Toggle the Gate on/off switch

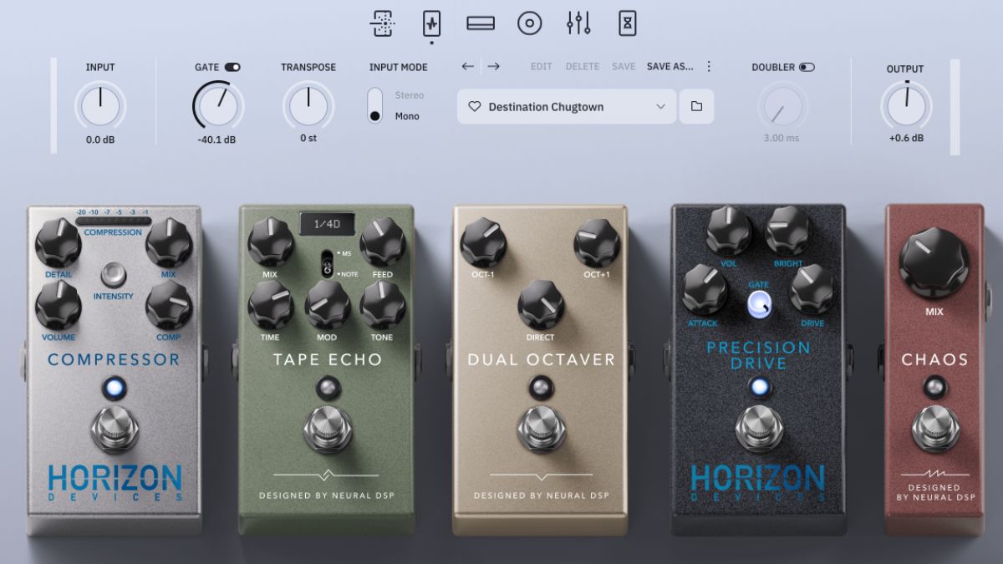click(x=232, y=67)
